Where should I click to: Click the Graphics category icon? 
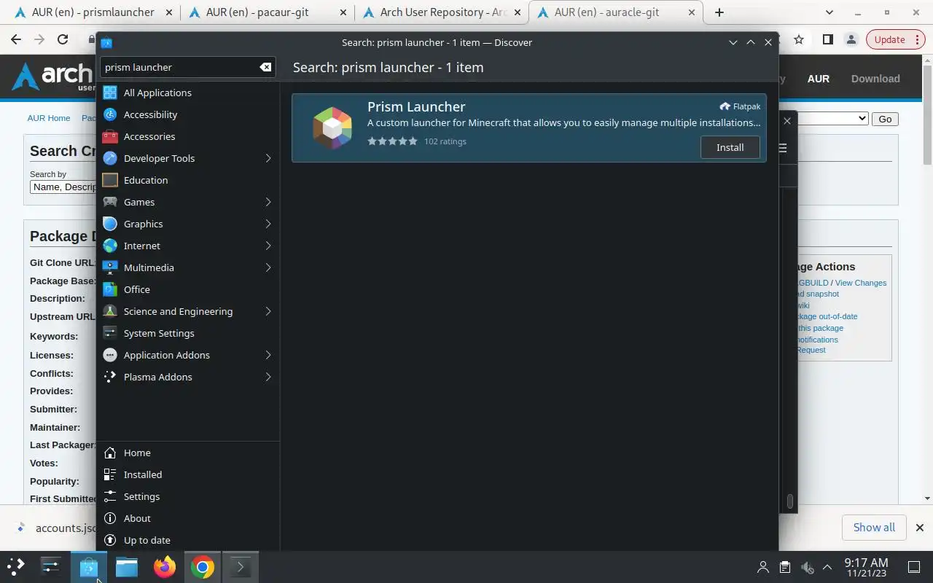click(110, 224)
